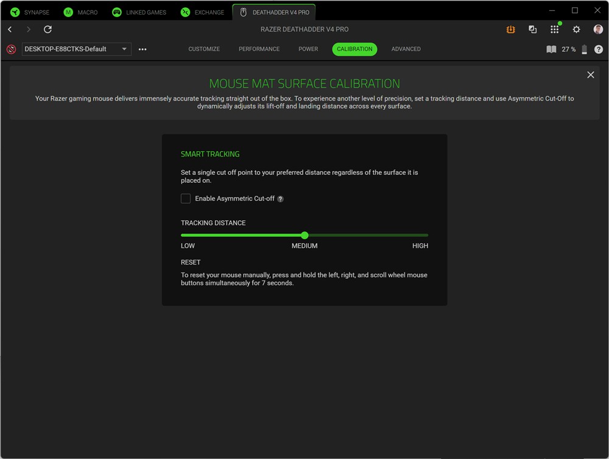Open the apps grid icon

click(x=554, y=29)
